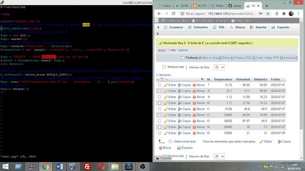Open Windows Start menu

(5, 167)
